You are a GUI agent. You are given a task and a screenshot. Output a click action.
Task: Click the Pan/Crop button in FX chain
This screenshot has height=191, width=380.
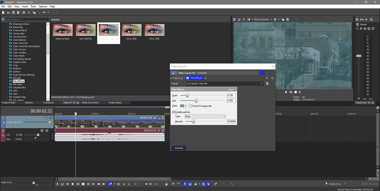pos(178,78)
